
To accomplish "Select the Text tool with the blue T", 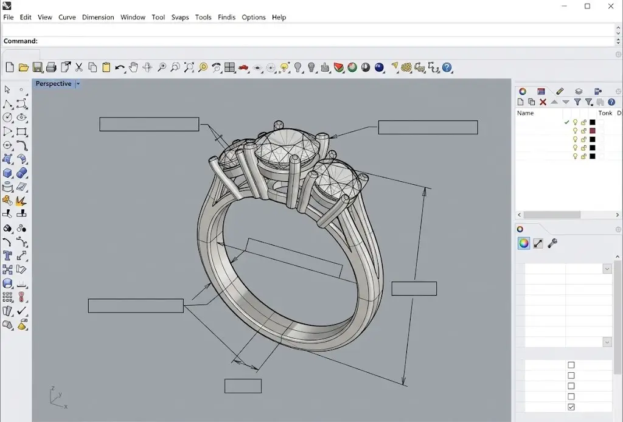I will pyautogui.click(x=7, y=255).
